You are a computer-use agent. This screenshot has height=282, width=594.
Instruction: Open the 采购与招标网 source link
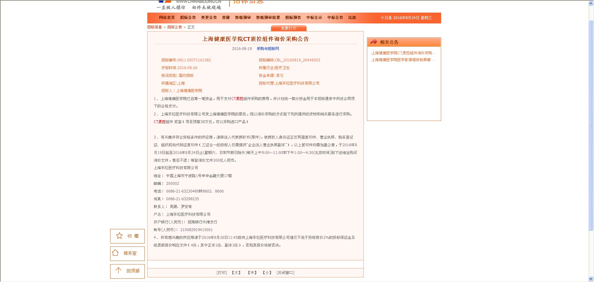pyautogui.click(x=268, y=49)
